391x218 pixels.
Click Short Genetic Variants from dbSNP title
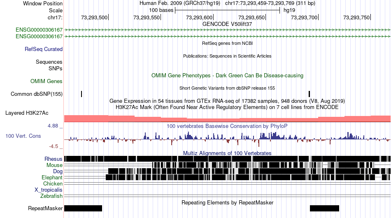(227, 88)
